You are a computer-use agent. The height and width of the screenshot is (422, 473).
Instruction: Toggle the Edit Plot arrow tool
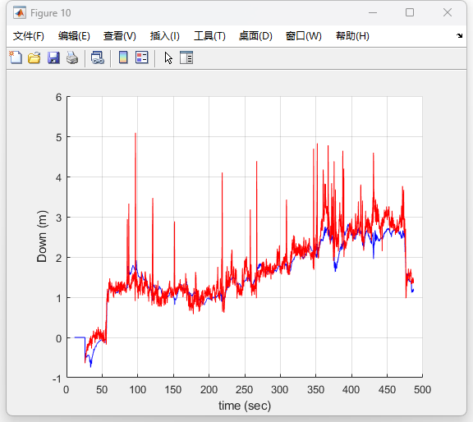pos(168,58)
